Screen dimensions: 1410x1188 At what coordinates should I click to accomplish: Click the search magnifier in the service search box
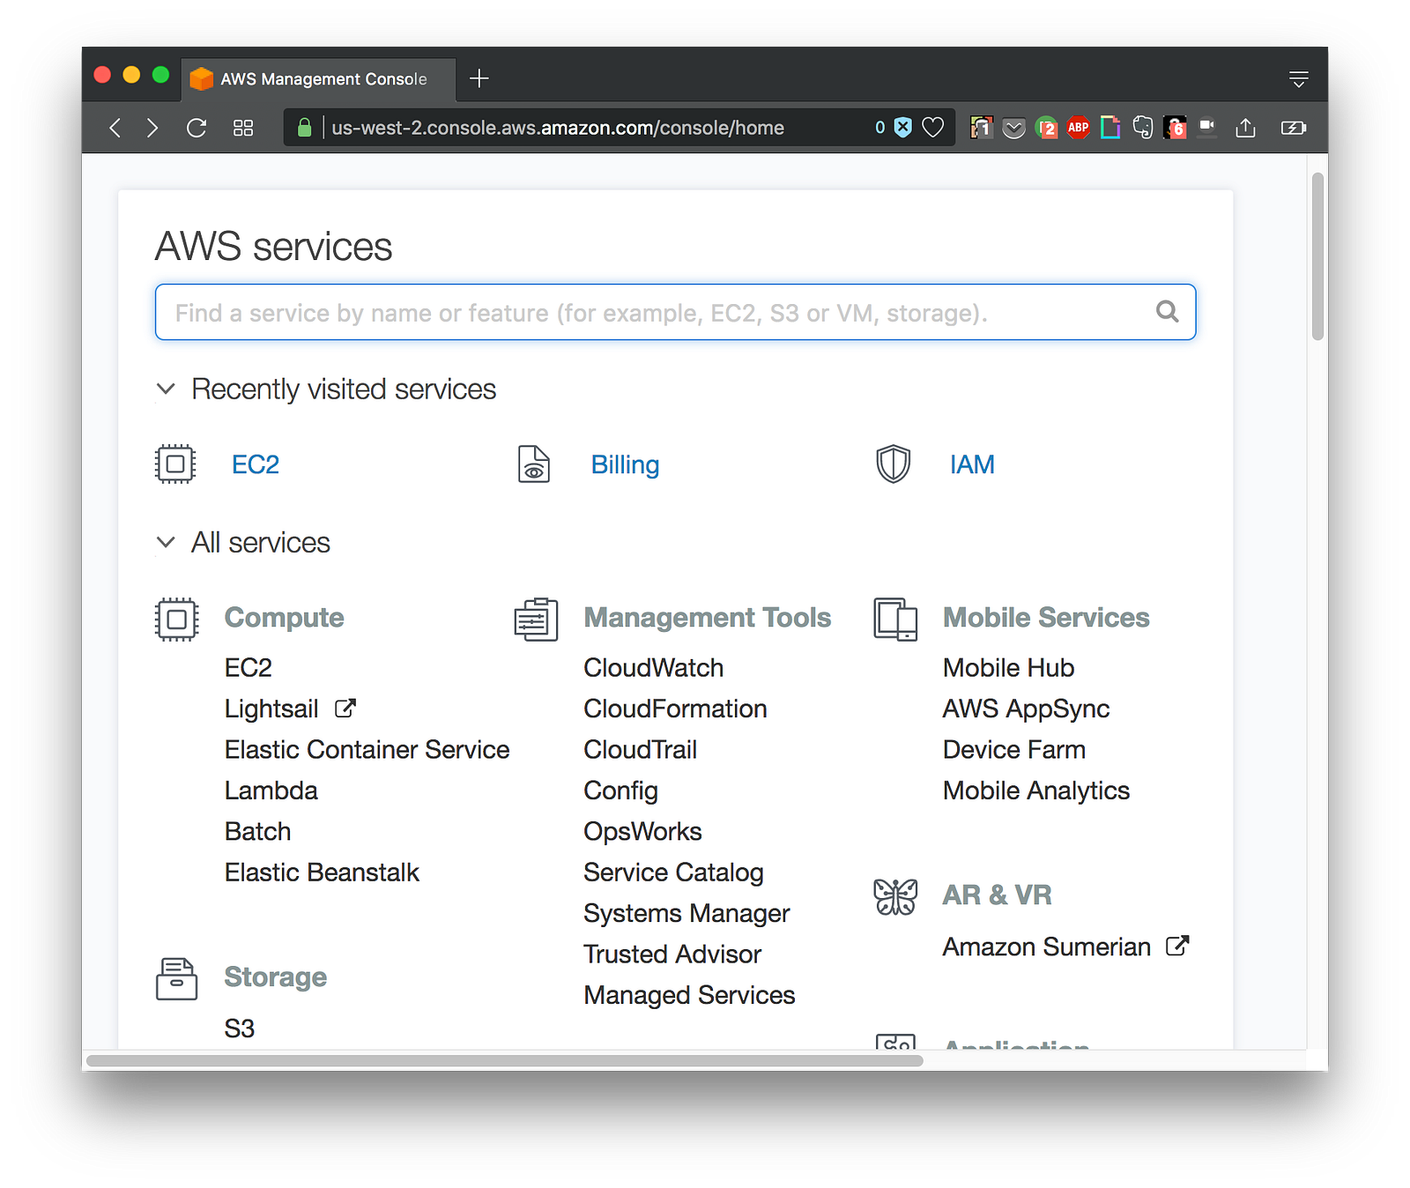pos(1167,311)
